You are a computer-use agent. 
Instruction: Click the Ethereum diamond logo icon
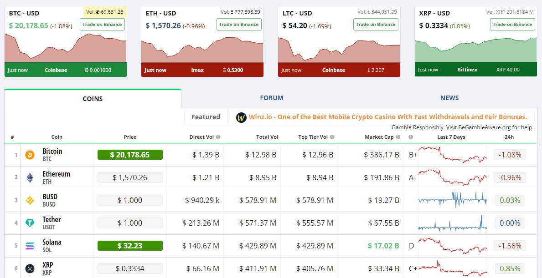(30, 177)
